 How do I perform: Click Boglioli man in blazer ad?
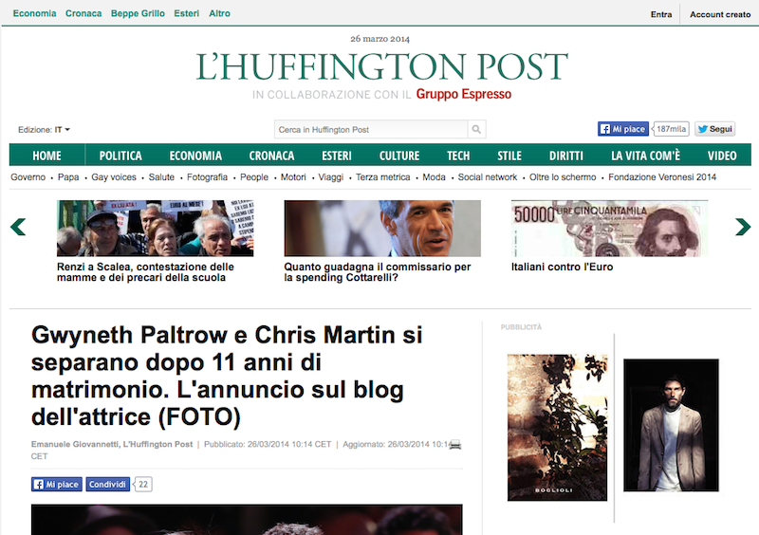tap(671, 425)
